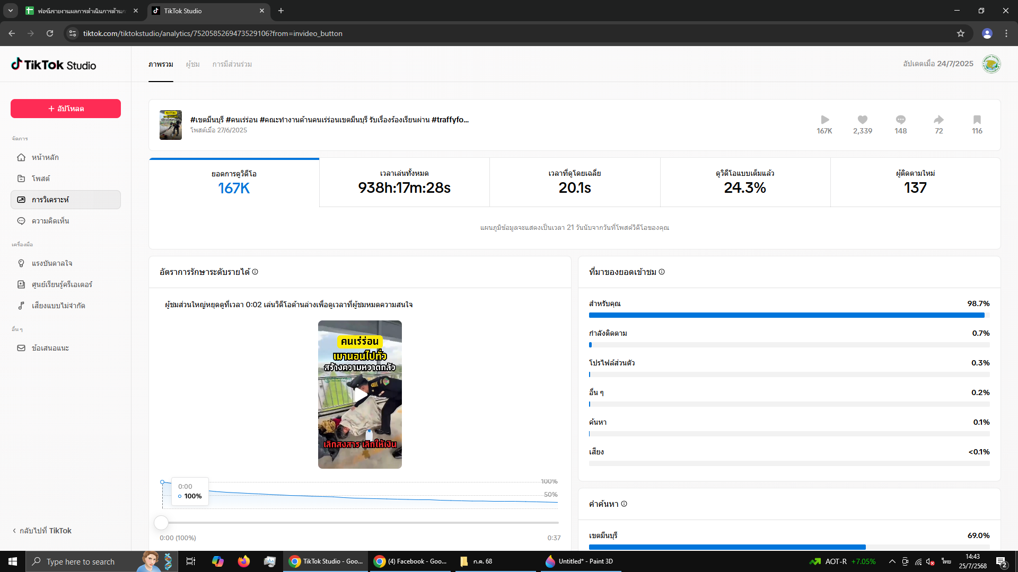Click the video plays icon showing 167K
The image size is (1018, 572).
pyautogui.click(x=824, y=120)
